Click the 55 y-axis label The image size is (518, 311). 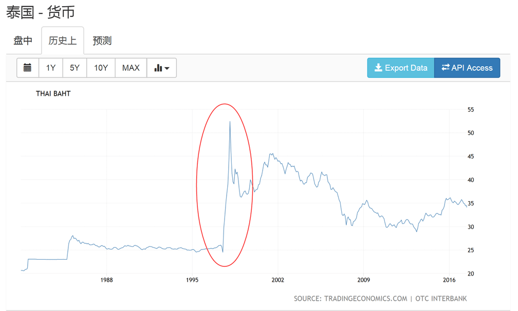470,109
